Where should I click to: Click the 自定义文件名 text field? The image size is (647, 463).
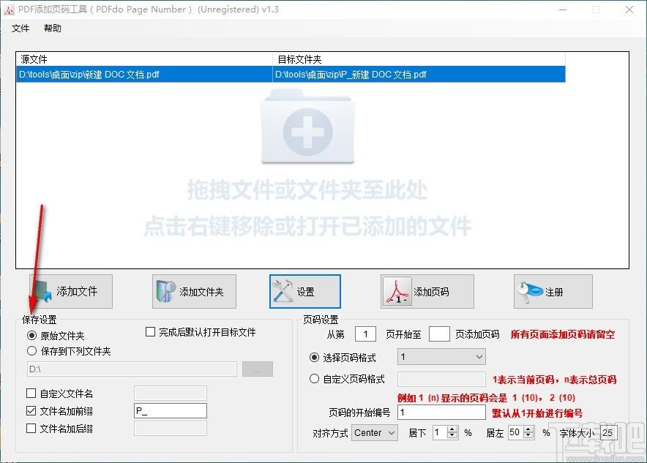pos(171,393)
